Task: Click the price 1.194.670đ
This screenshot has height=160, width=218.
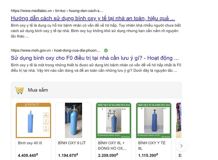Action: (x=68, y=155)
